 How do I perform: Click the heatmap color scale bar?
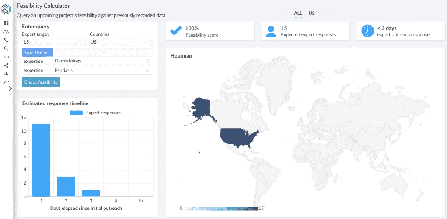[x=221, y=209]
